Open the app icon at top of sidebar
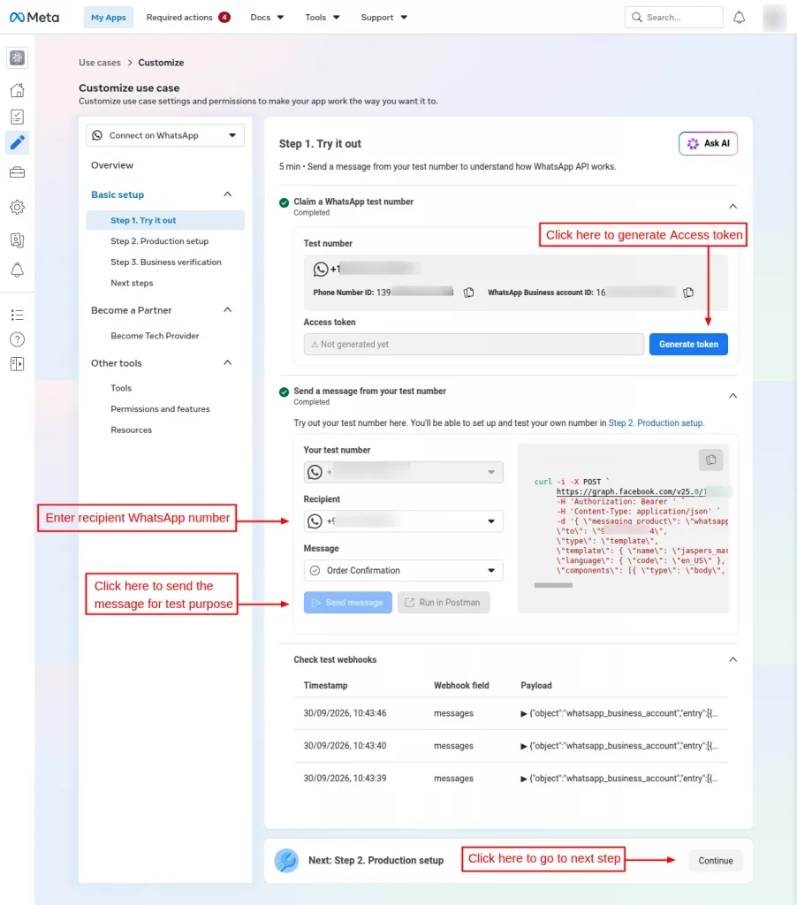This screenshot has height=905, width=797. (18, 57)
